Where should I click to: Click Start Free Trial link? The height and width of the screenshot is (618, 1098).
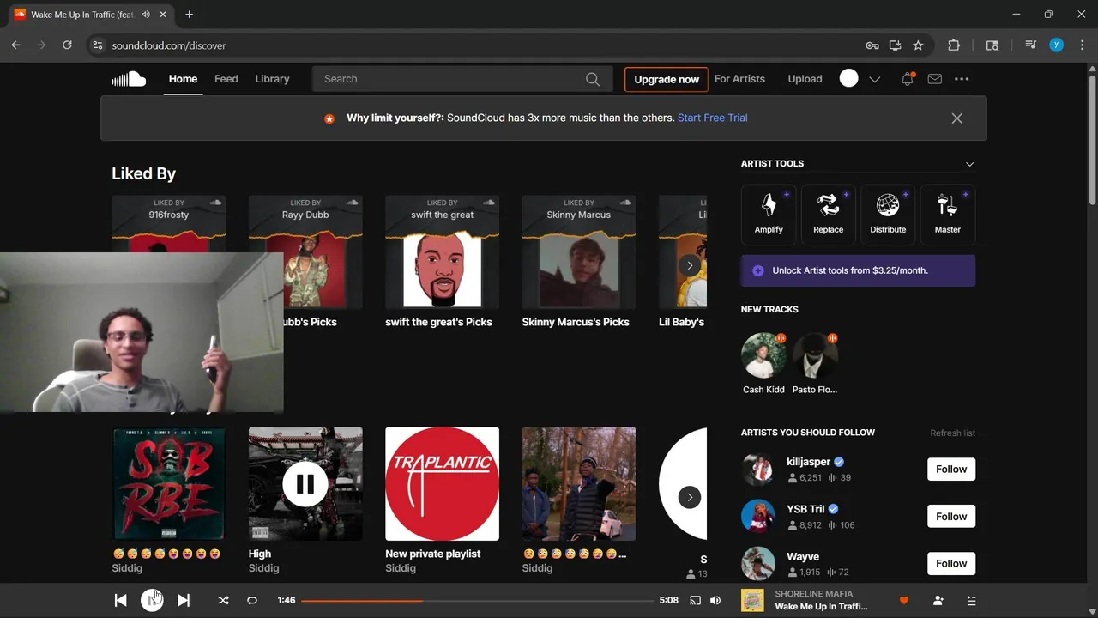(712, 118)
